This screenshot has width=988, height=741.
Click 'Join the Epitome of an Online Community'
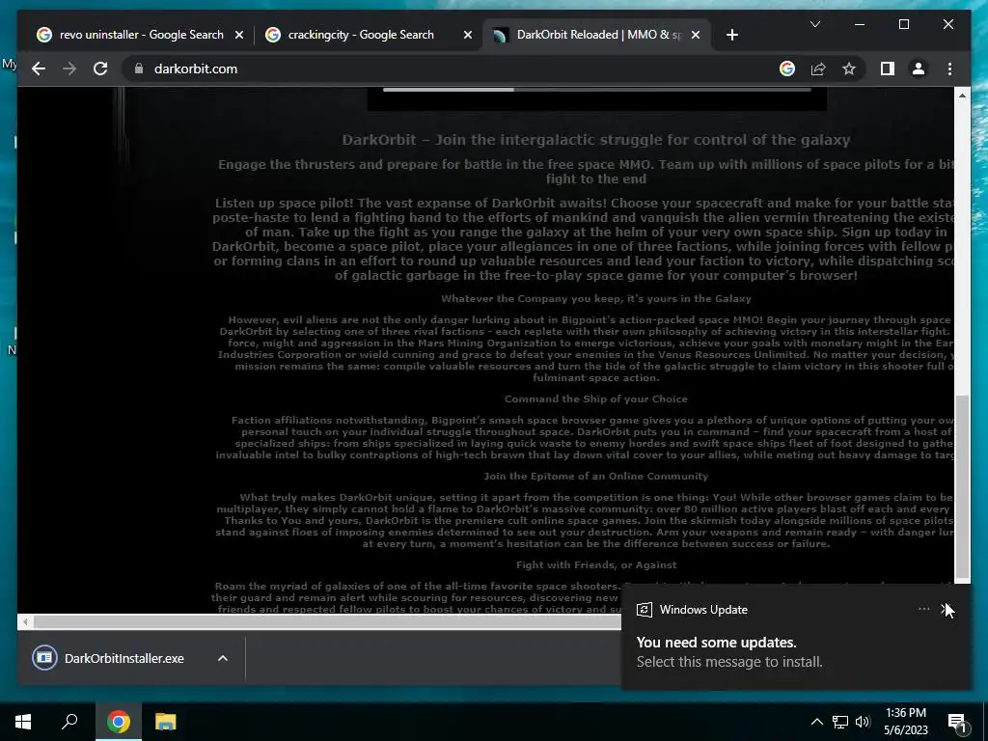pos(596,477)
